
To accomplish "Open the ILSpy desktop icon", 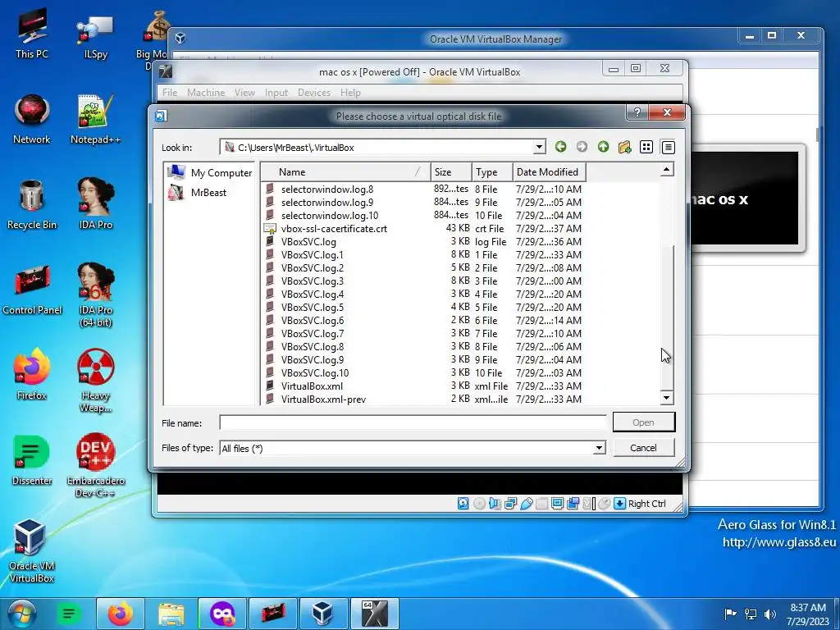I will pyautogui.click(x=95, y=36).
